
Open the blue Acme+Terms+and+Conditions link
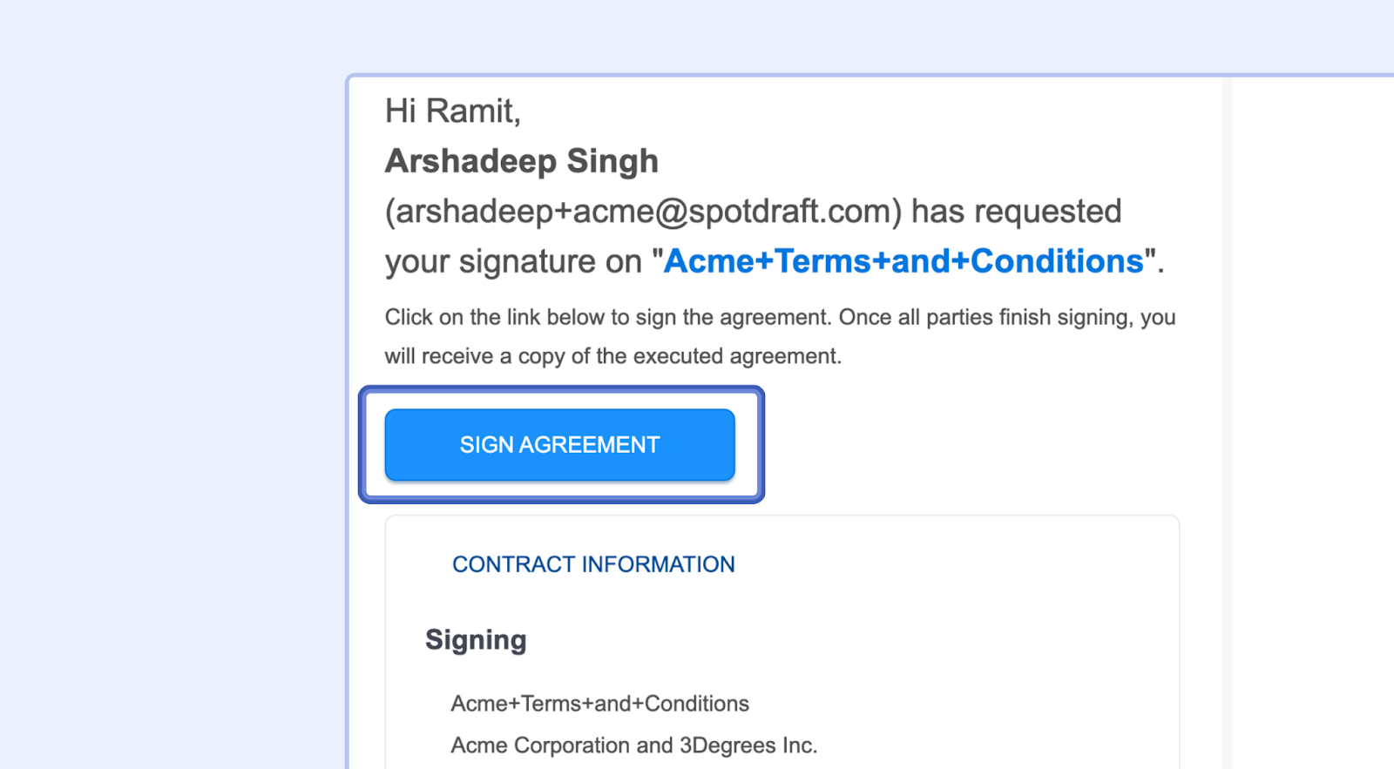pyautogui.click(x=903, y=261)
